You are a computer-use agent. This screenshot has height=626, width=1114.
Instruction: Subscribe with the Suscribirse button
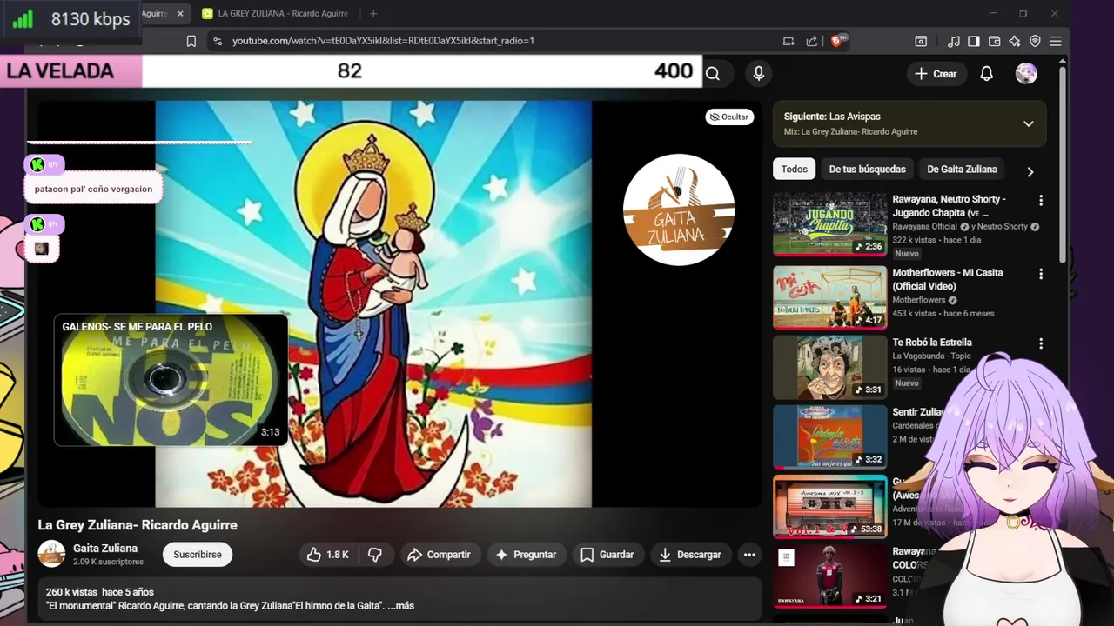point(198,555)
